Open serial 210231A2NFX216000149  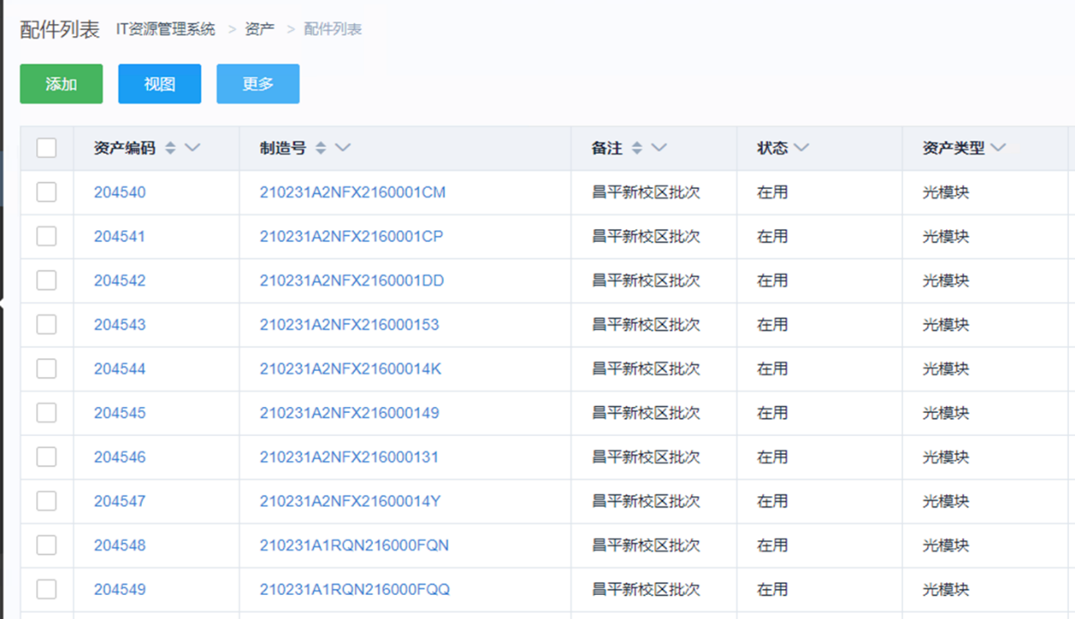(350, 413)
